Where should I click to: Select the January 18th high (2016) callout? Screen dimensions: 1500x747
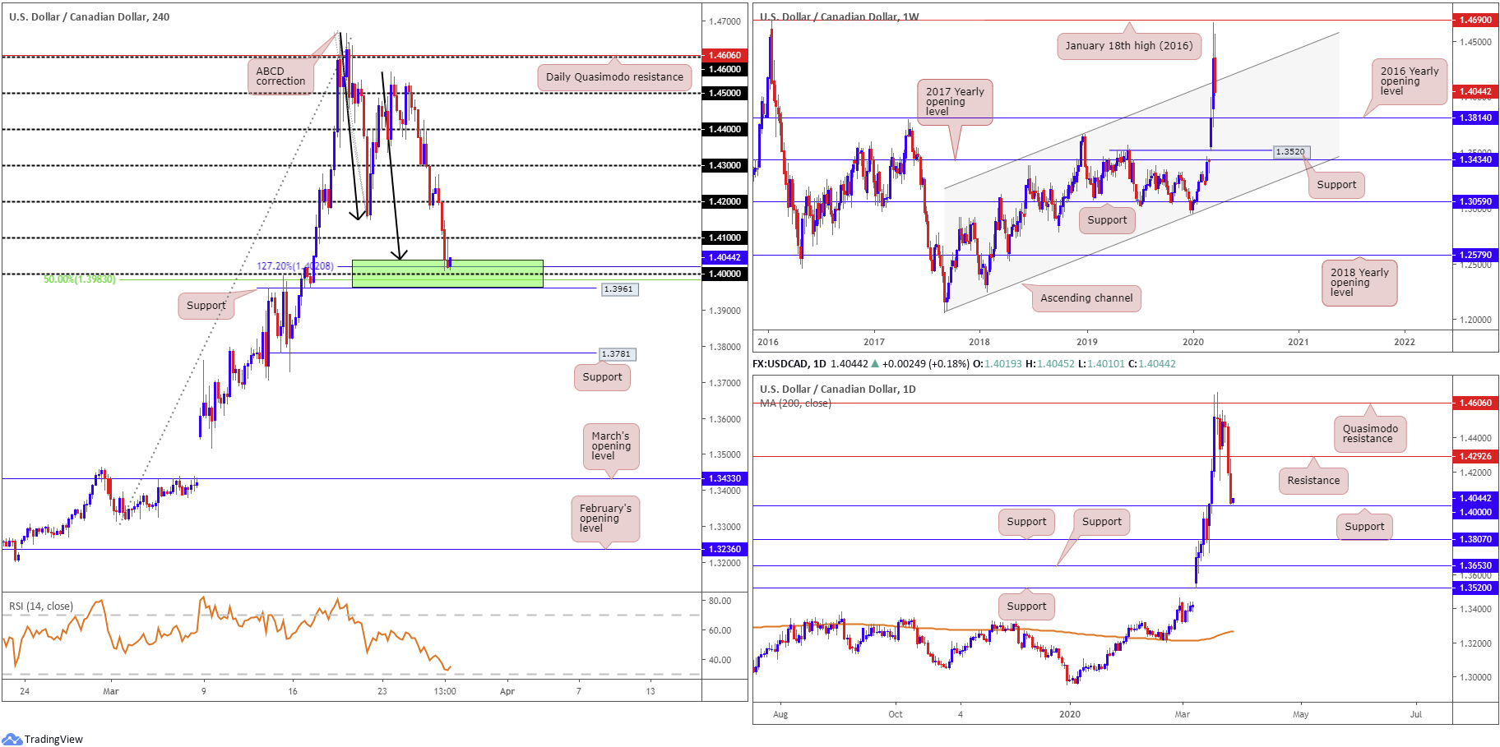(x=1129, y=46)
